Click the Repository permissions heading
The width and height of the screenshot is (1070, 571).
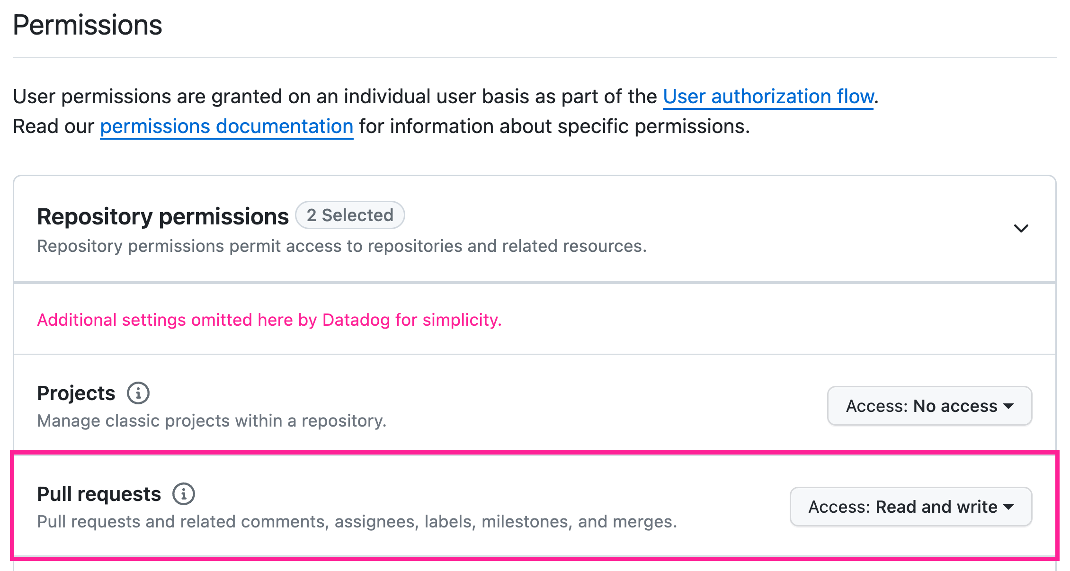[x=163, y=216]
